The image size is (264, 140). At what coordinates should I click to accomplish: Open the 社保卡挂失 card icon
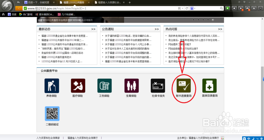pyautogui.click(x=158, y=86)
